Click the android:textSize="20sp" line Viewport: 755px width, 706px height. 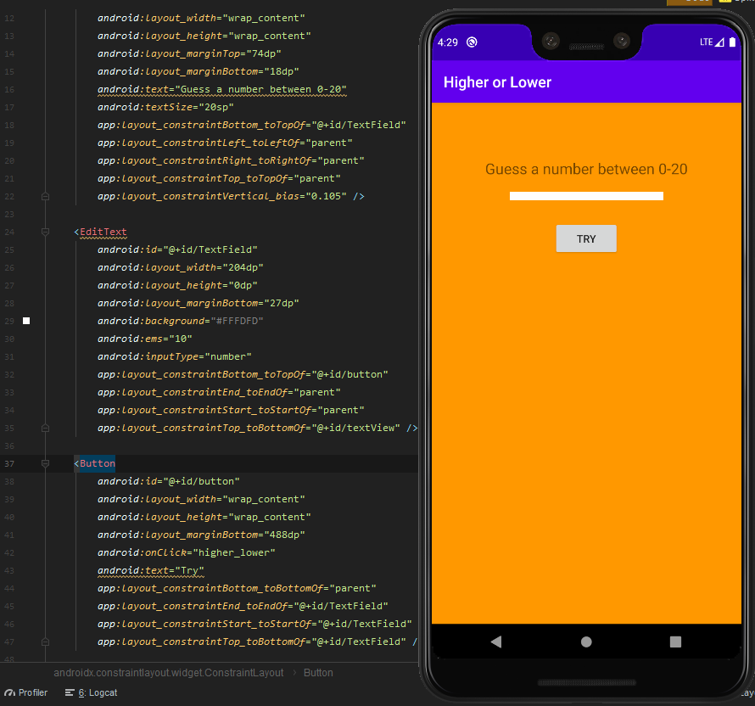coord(165,108)
